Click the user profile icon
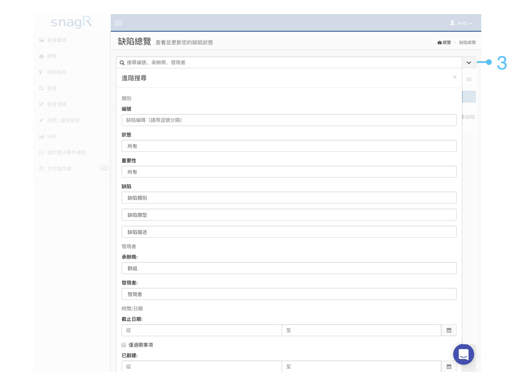This screenshot has width=515, height=386. pos(452,23)
